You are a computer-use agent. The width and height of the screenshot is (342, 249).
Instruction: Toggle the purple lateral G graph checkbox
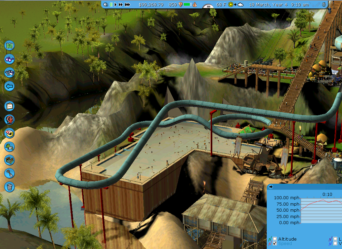pyautogui.click(x=335, y=239)
